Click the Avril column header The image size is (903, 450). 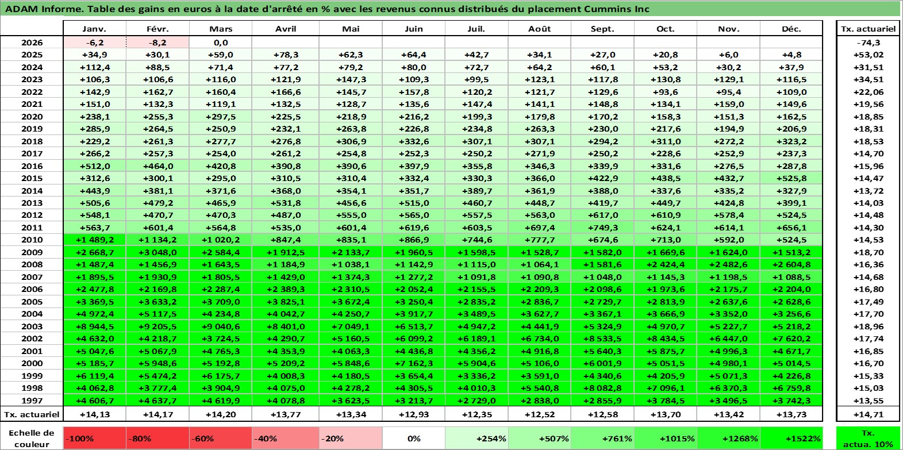click(x=286, y=29)
